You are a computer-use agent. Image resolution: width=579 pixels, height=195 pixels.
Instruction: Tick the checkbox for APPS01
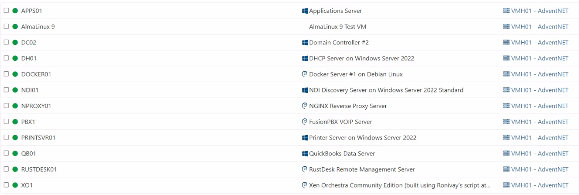(6, 11)
